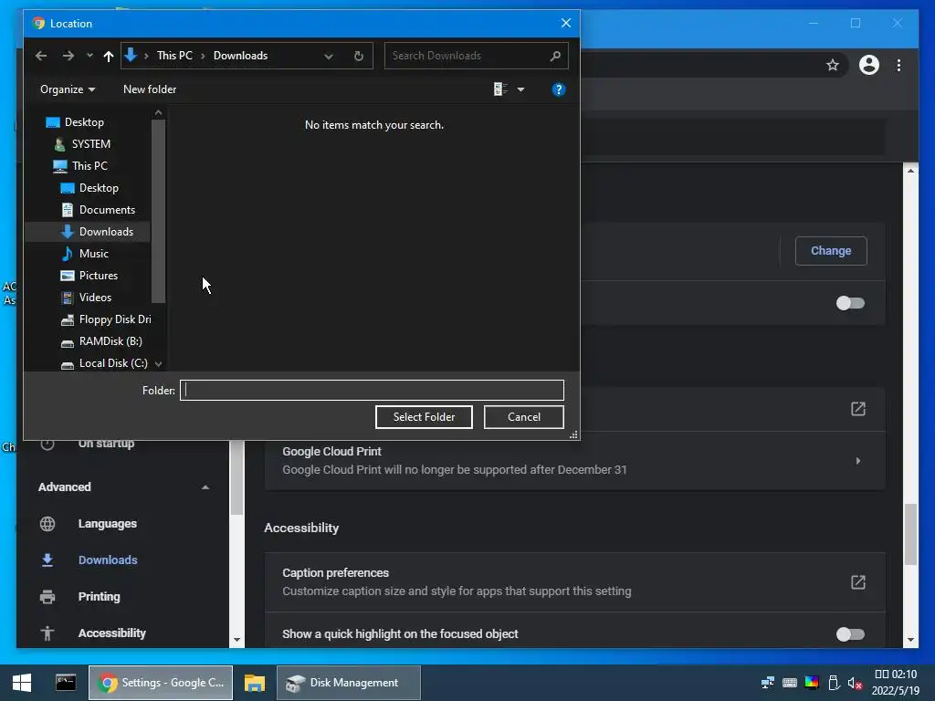
Task: Open Command Prompt from taskbar
Action: [x=66, y=683]
